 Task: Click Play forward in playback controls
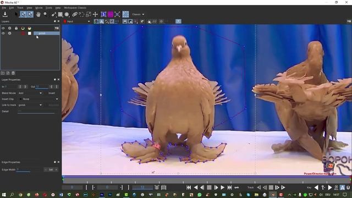point(222,188)
